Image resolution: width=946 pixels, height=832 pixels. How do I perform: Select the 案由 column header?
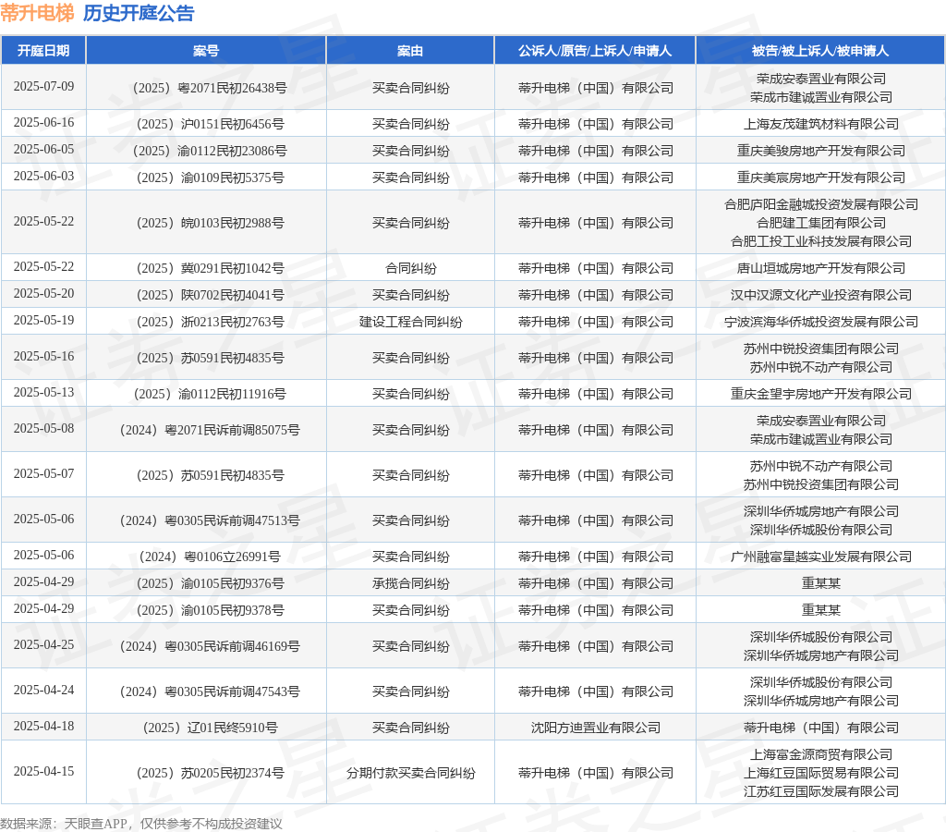click(x=410, y=51)
